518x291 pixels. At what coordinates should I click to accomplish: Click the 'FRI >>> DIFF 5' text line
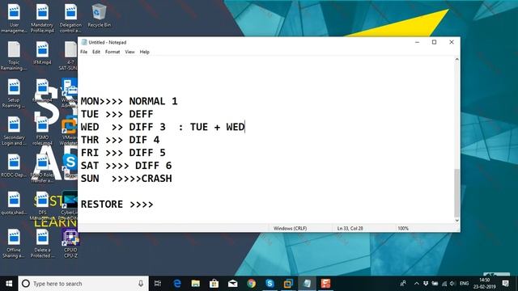pos(123,153)
